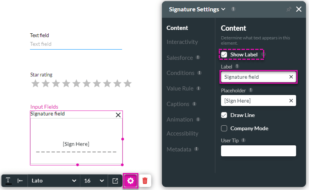This screenshot has height=190, width=309.
Task: Delete the element with the trash icon
Action: coord(145,181)
